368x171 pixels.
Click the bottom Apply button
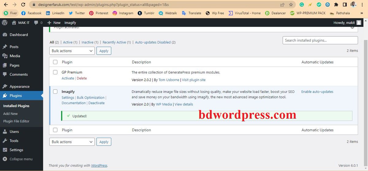coord(104,142)
